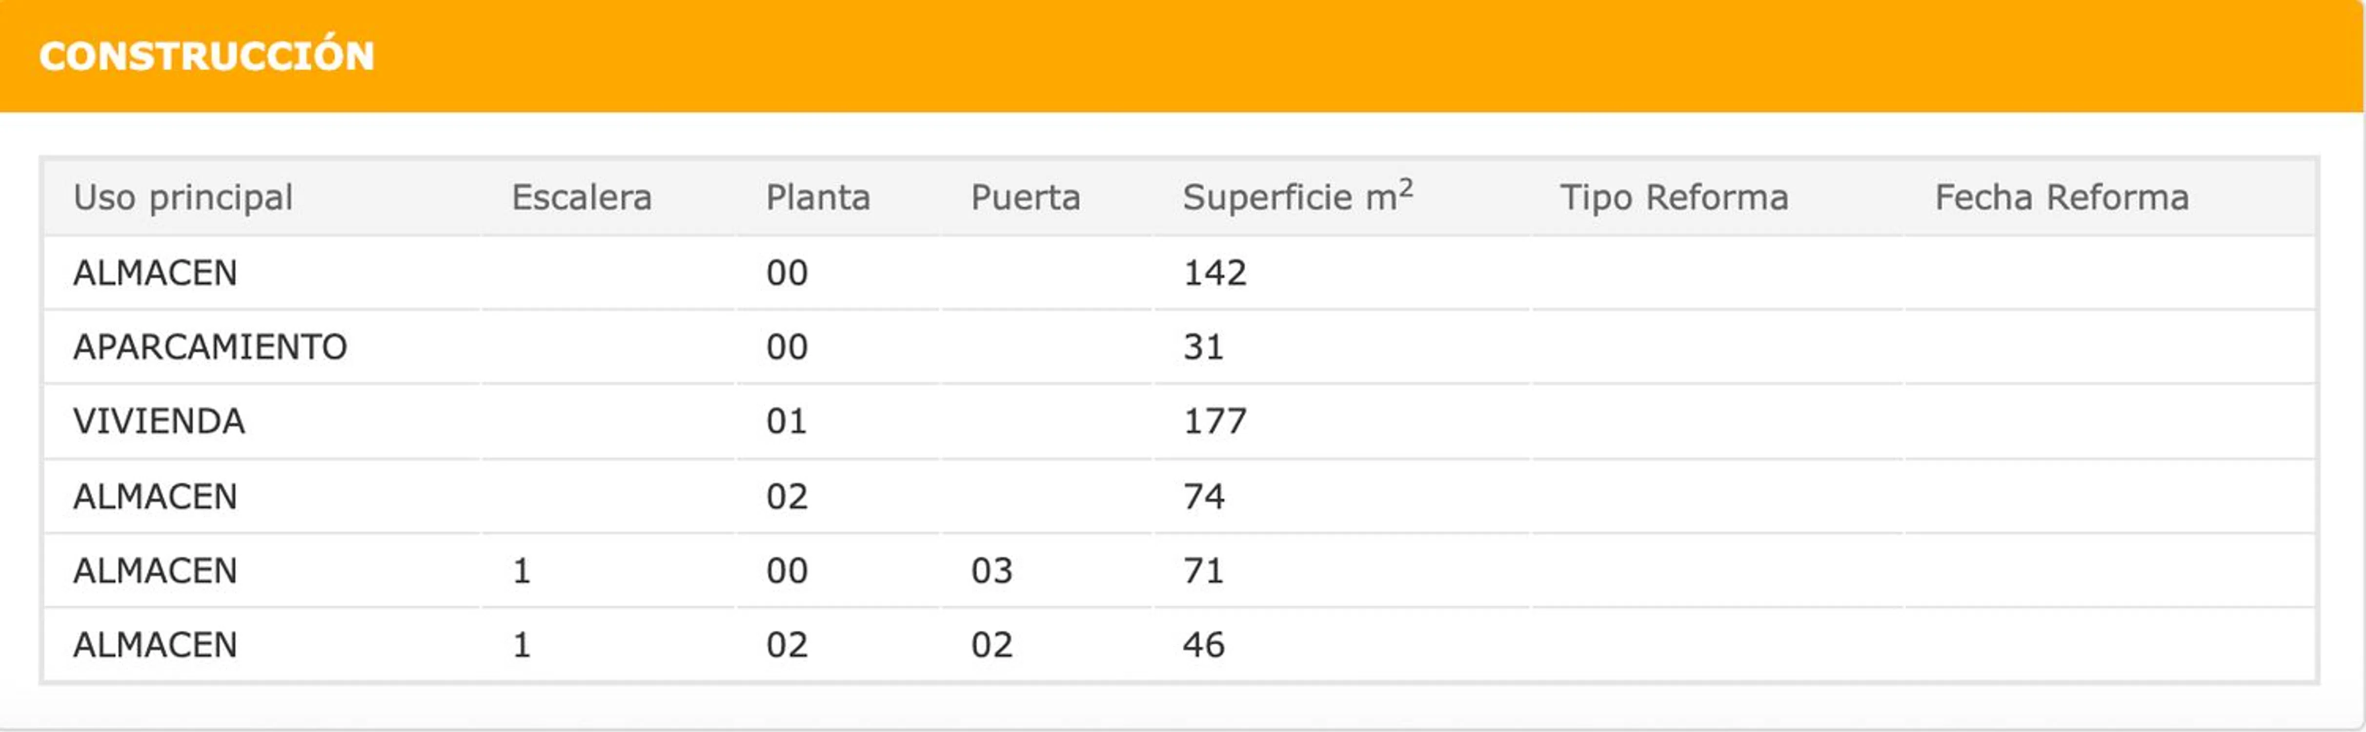Click the surface value 46
The width and height of the screenshot is (2366, 732).
(x=1203, y=645)
